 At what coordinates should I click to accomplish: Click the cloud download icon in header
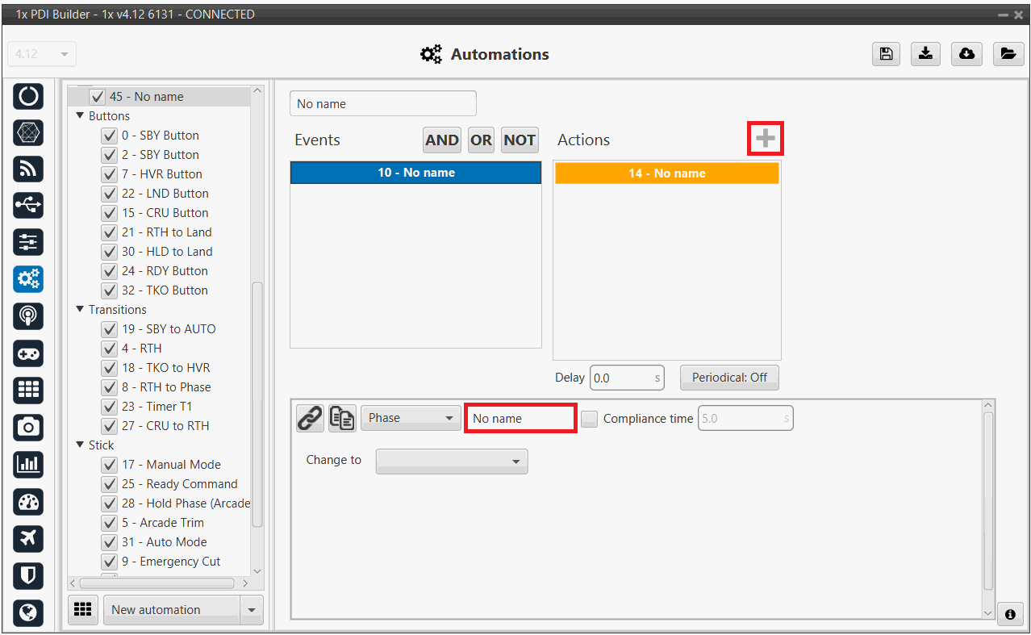tap(966, 54)
